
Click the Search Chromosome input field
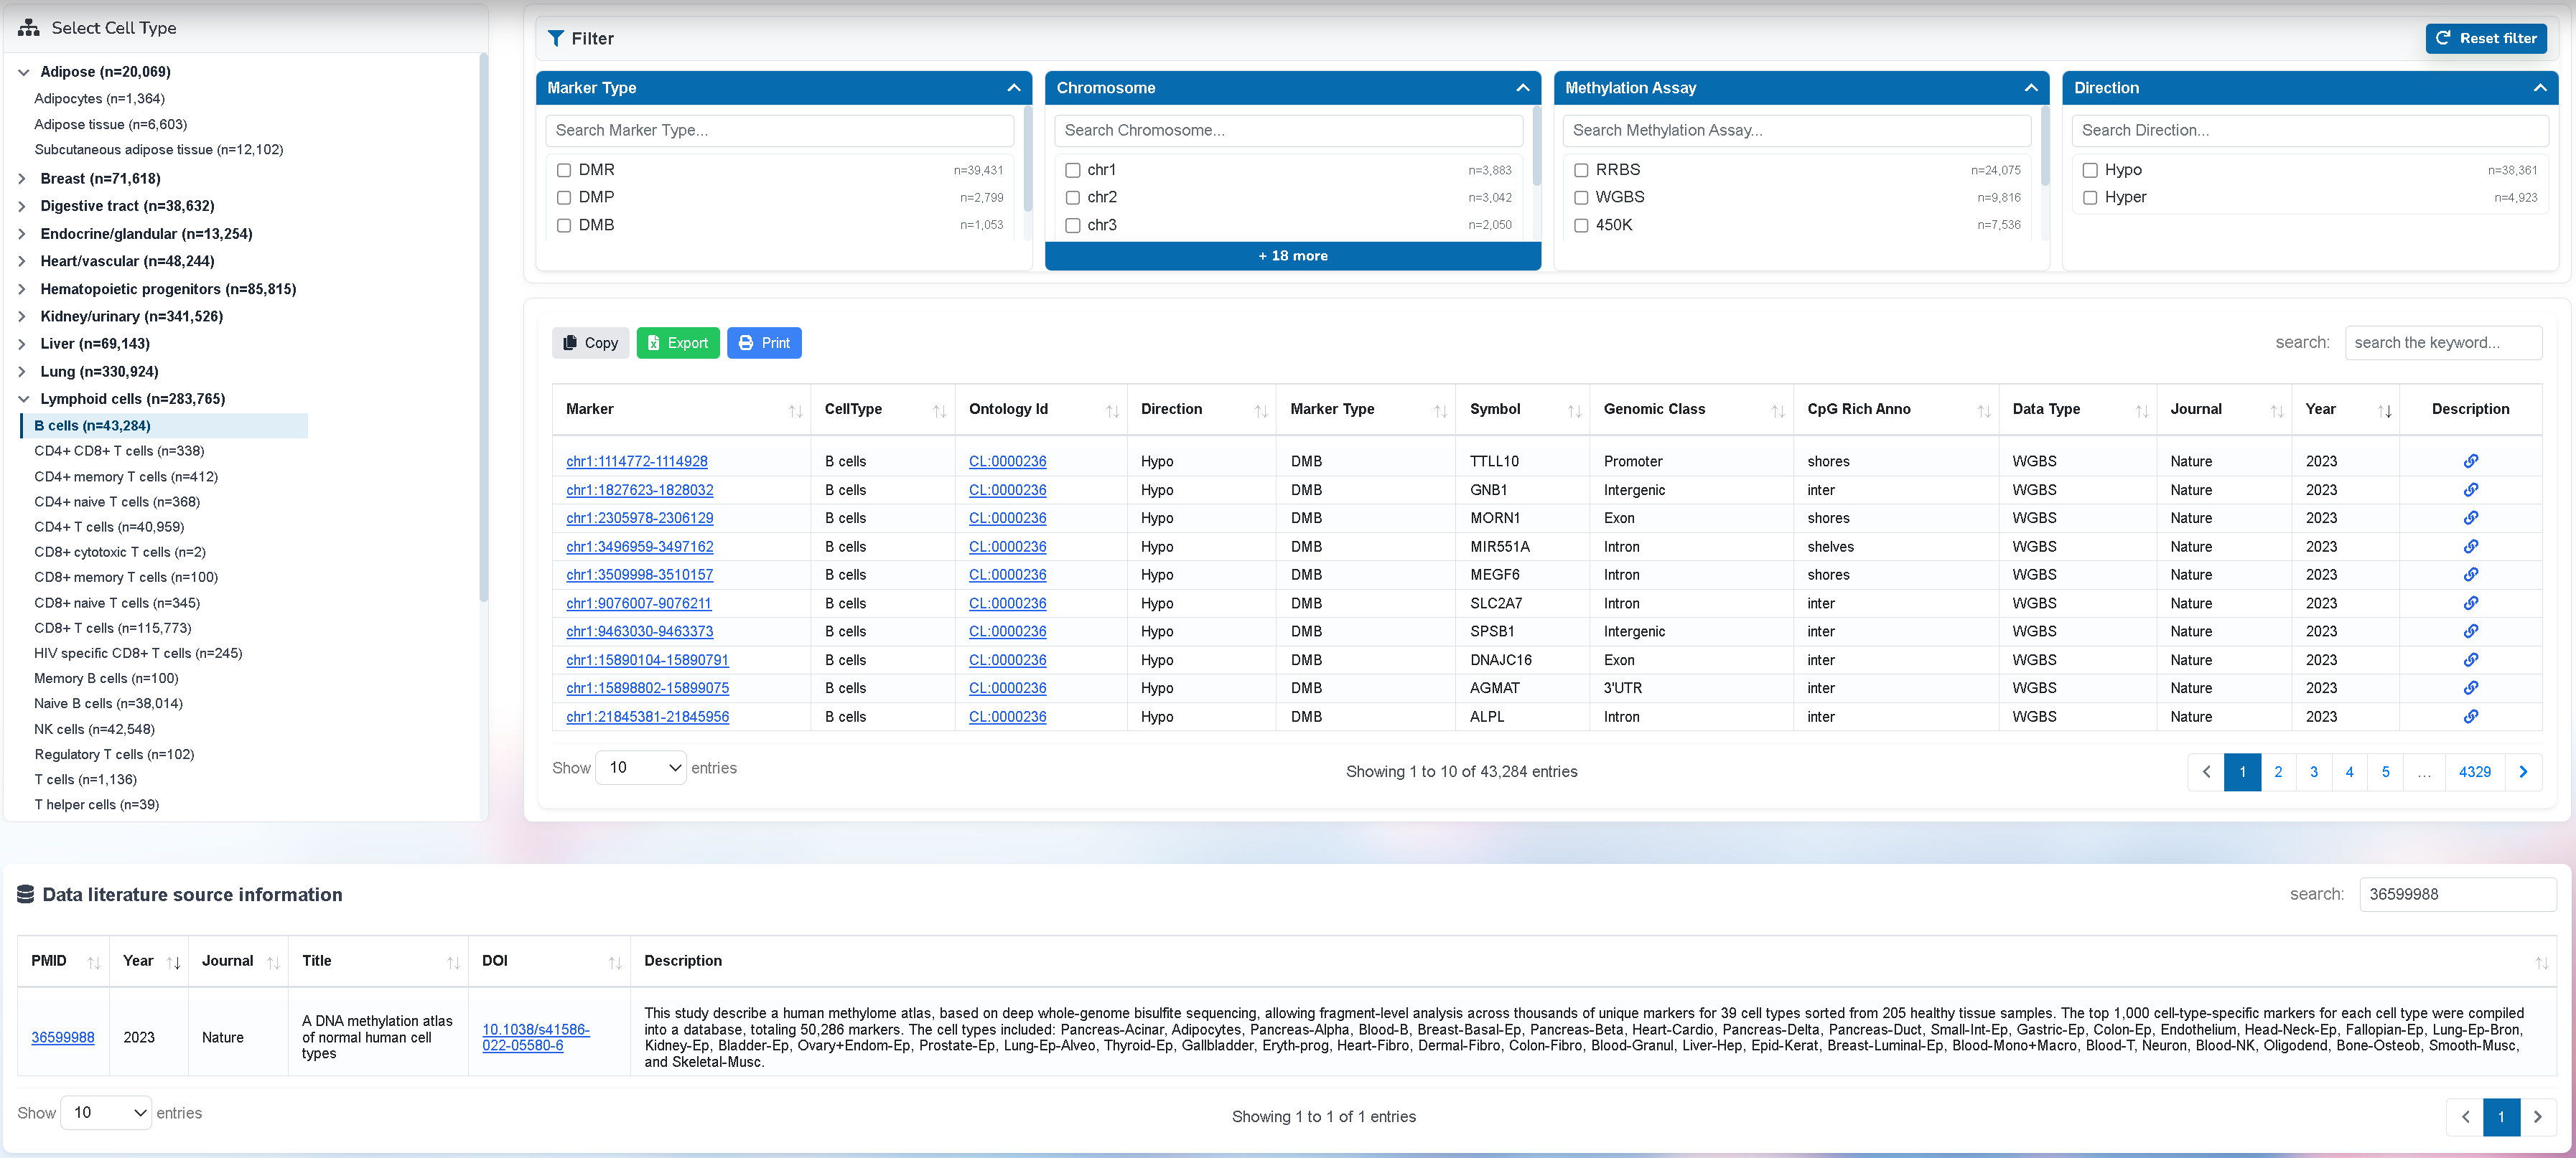[1288, 131]
